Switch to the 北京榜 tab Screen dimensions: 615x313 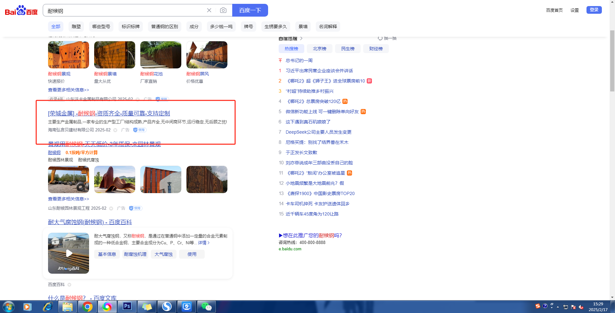coord(319,49)
